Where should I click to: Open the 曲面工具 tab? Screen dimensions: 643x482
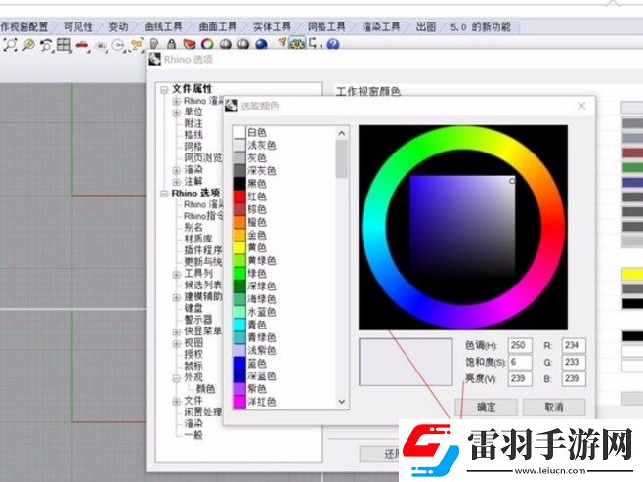coord(218,27)
